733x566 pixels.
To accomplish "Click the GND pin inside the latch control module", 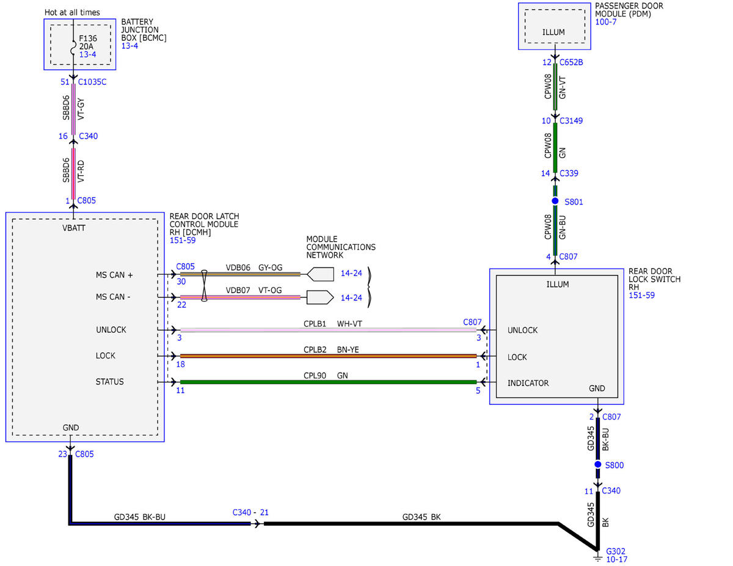I will (71, 427).
